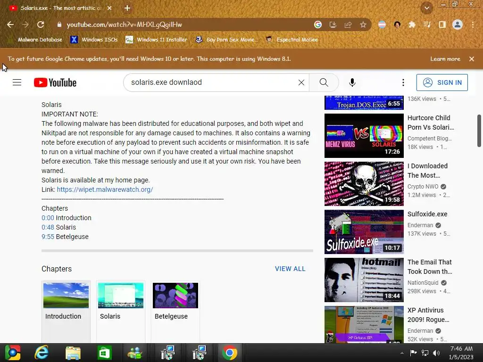The height and width of the screenshot is (362, 483).
Task: Open YouTube settings three-dot menu
Action: [x=403, y=82]
